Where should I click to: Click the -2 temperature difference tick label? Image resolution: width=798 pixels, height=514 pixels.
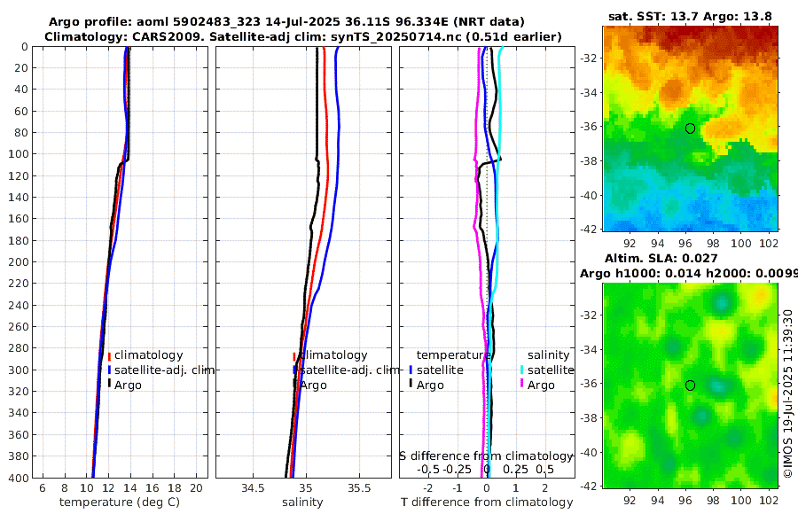428,488
